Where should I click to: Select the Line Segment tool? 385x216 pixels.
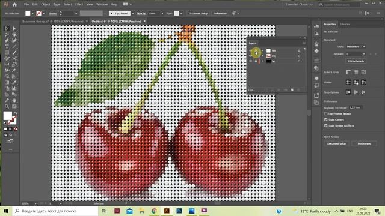pos(14,47)
